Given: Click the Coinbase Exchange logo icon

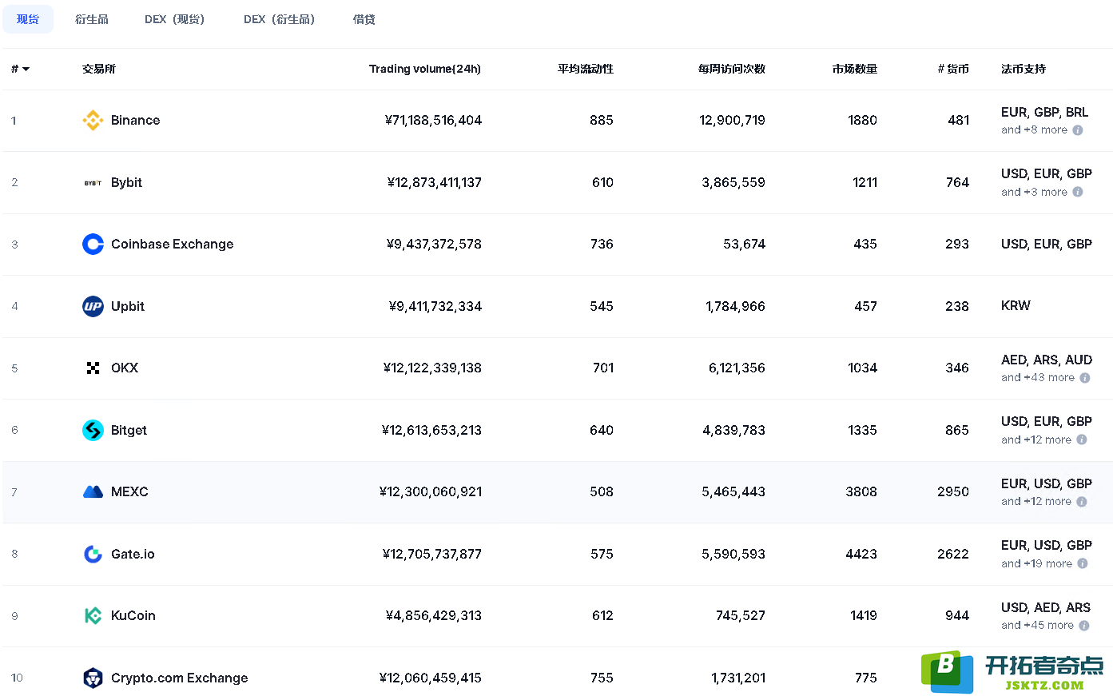Looking at the screenshot, I should coord(93,244).
